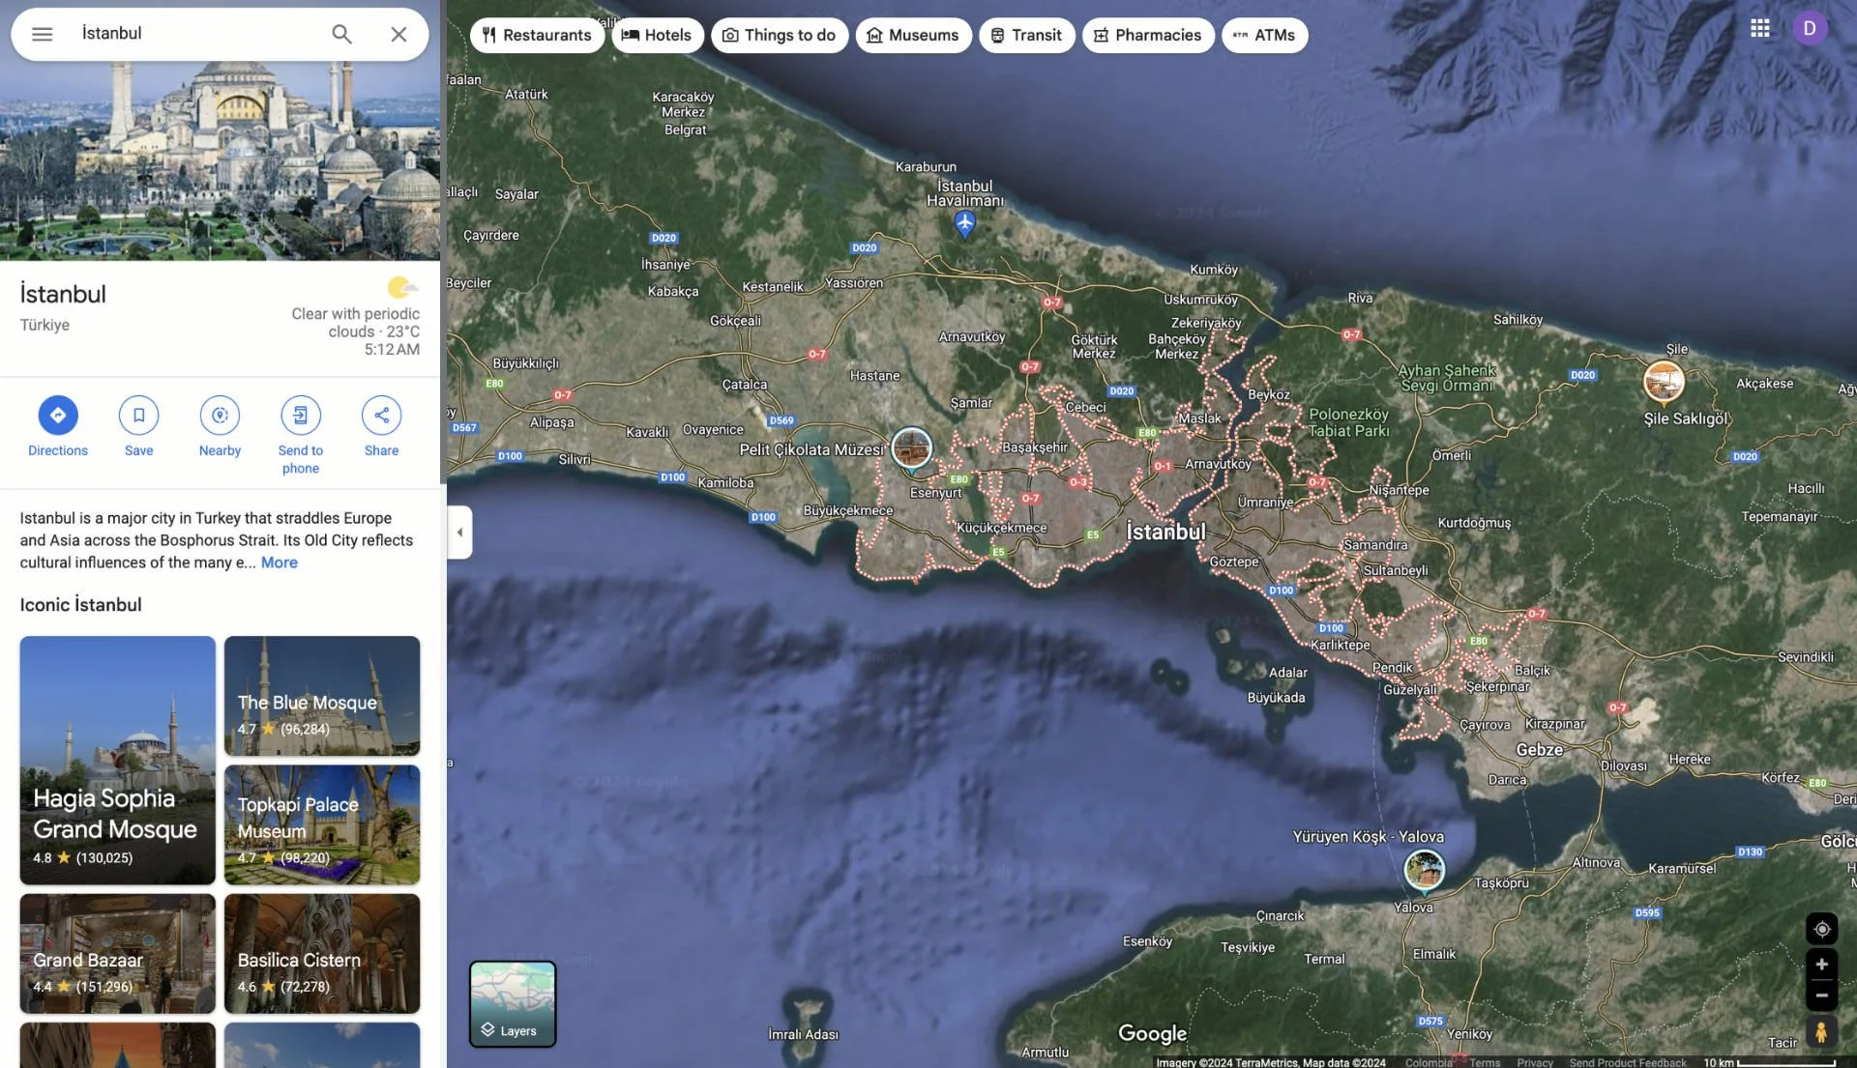Open The Blue Mosque card

[x=322, y=696]
